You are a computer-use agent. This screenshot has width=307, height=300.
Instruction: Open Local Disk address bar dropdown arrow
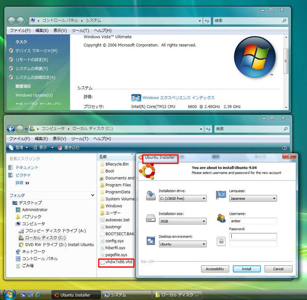201,129
